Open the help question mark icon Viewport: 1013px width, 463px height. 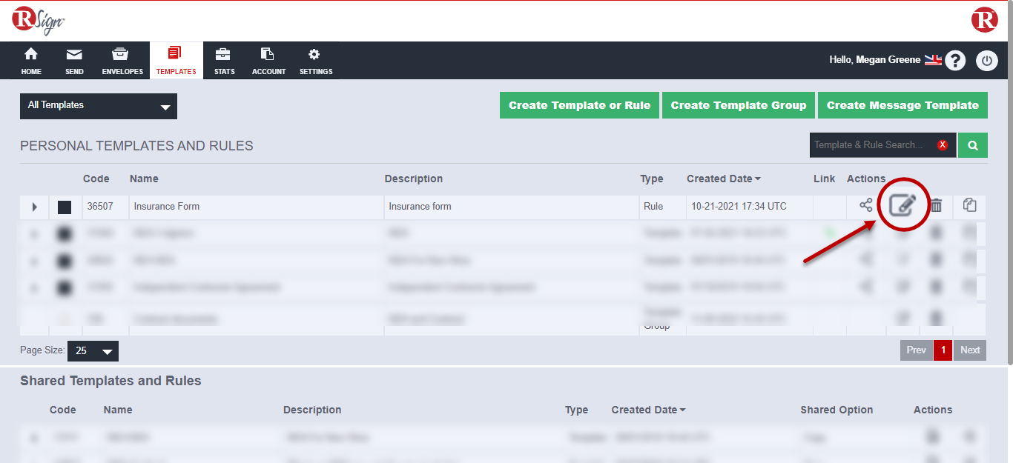point(955,60)
